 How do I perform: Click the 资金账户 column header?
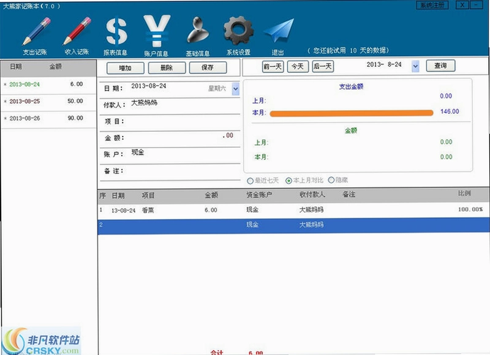pyautogui.click(x=259, y=195)
